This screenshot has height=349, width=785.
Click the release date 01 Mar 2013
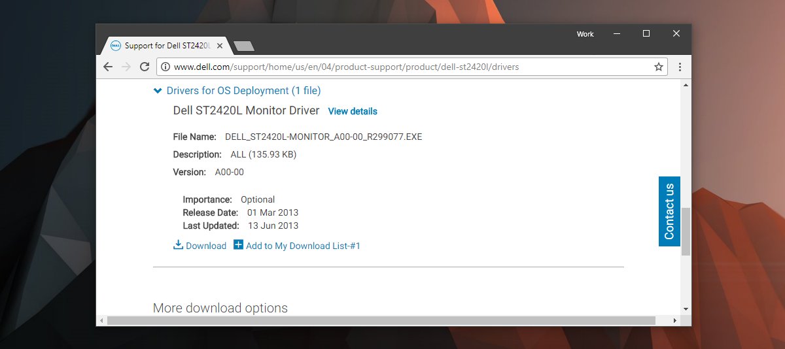(x=273, y=213)
